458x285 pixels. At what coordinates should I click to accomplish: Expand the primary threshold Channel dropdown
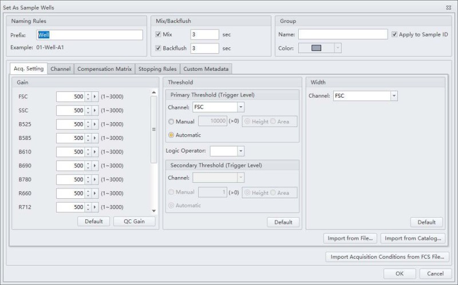240,107
